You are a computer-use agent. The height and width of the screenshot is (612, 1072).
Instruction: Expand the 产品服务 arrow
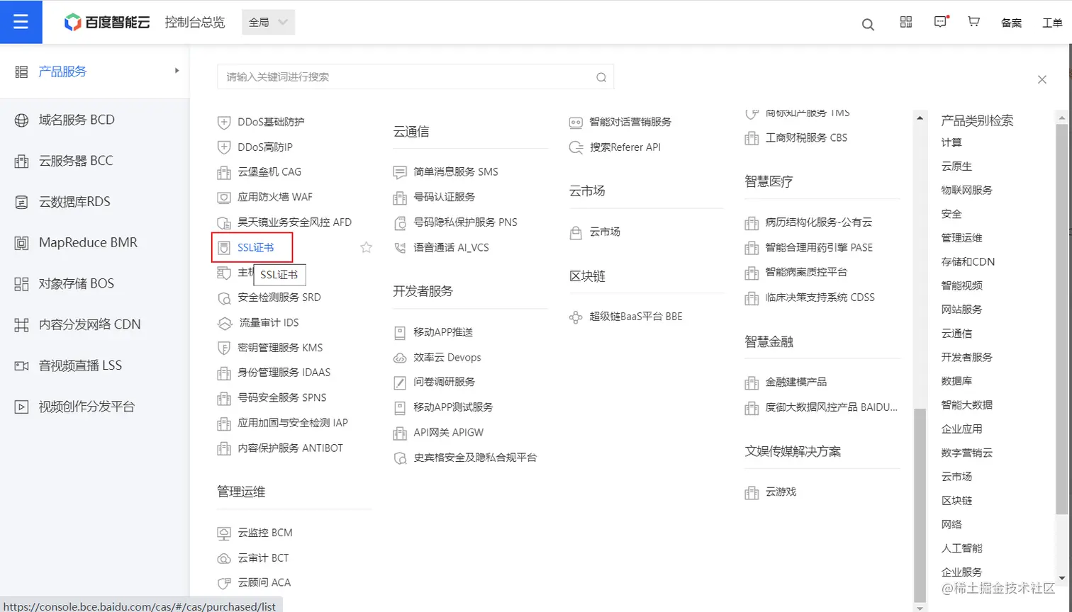tap(177, 71)
